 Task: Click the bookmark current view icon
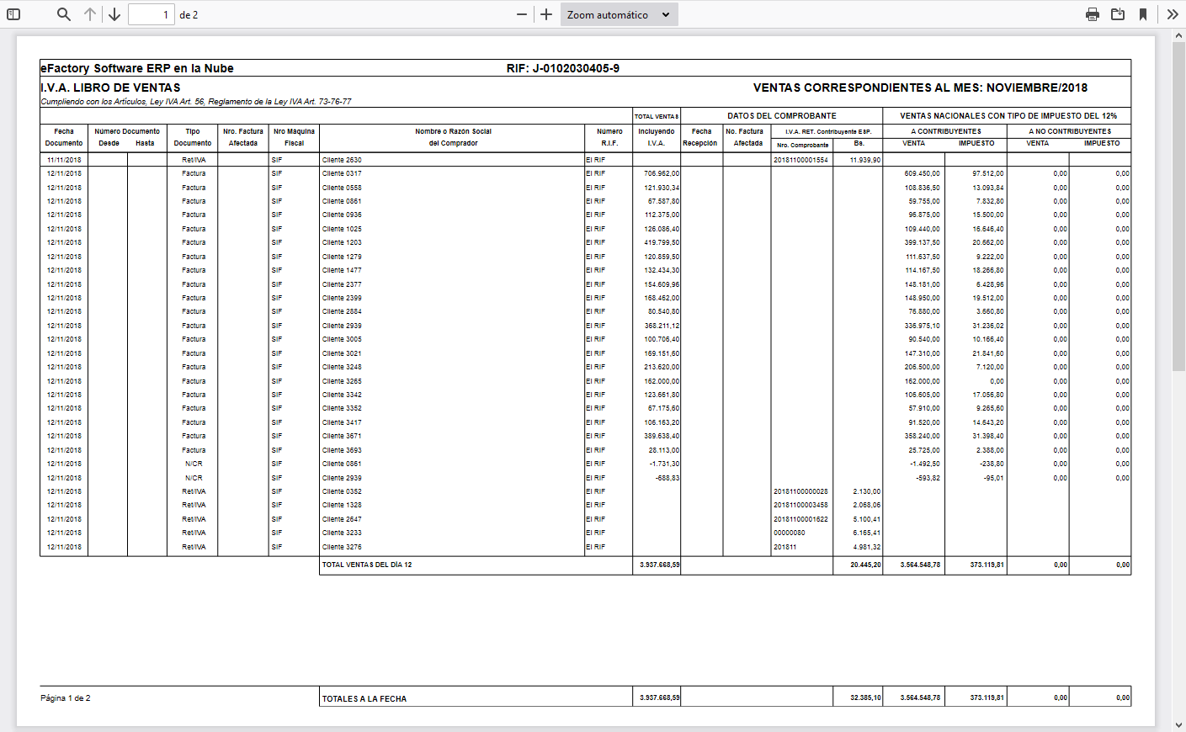point(1143,14)
